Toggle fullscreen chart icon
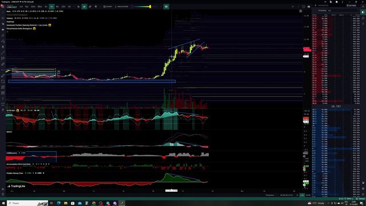 (x=304, y=6)
